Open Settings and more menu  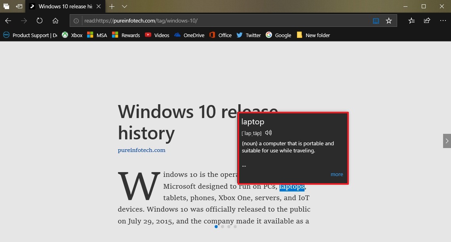pos(443,21)
